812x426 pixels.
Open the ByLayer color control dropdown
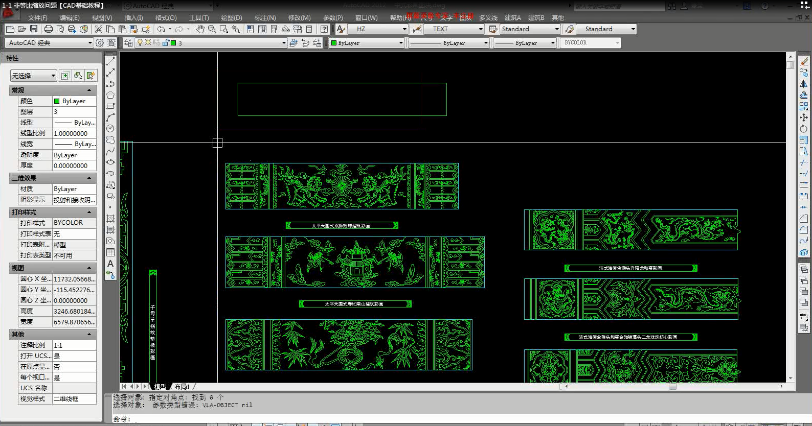(x=367, y=43)
